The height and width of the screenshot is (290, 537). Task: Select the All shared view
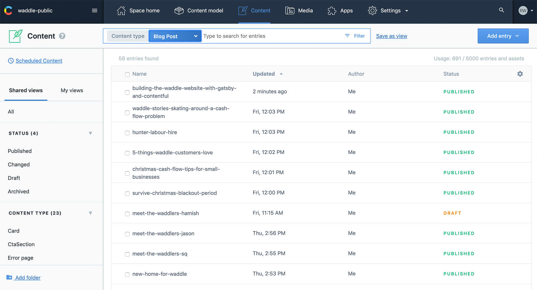[x=11, y=112]
